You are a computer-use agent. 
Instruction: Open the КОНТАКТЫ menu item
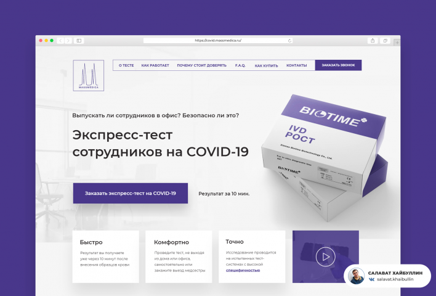pos(296,65)
